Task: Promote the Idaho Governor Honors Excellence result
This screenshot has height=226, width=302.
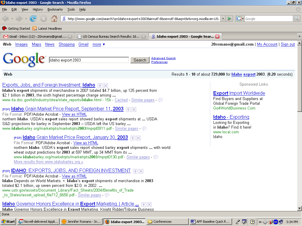Action: tap(144, 205)
